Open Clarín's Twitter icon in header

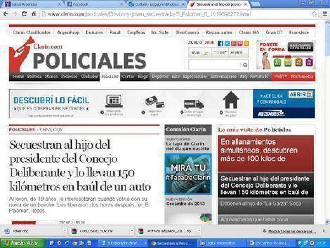tap(227, 43)
